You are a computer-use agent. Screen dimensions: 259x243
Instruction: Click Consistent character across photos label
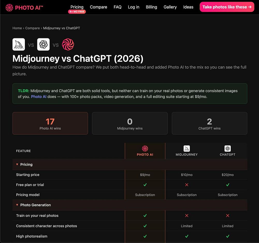click(47, 226)
